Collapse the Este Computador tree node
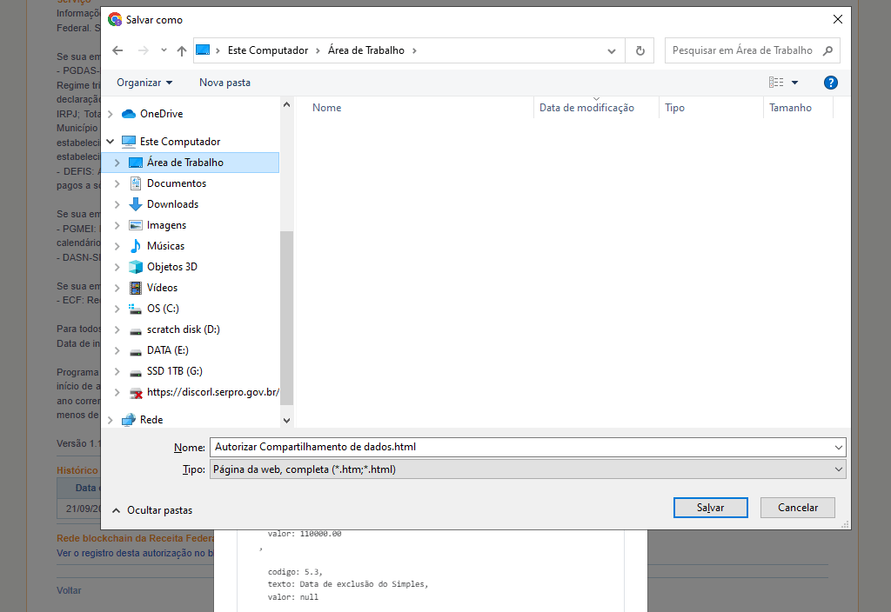Image resolution: width=891 pixels, height=612 pixels. pyautogui.click(x=110, y=142)
